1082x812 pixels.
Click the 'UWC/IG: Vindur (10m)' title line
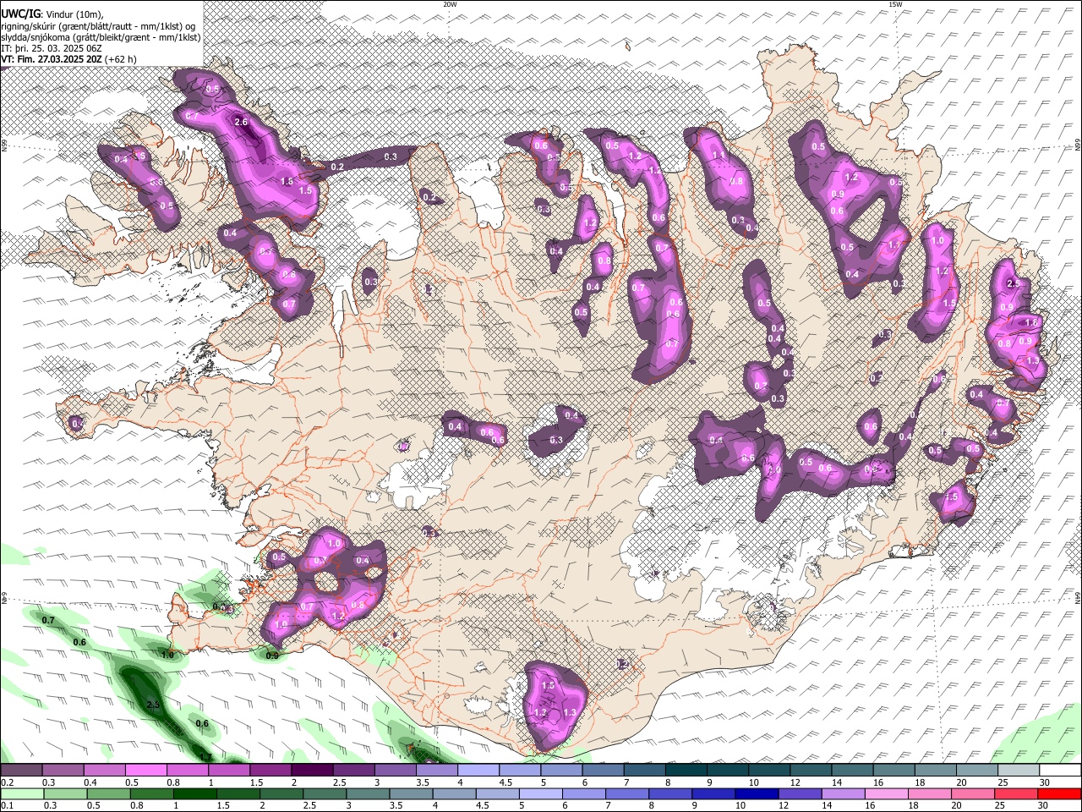52,14
